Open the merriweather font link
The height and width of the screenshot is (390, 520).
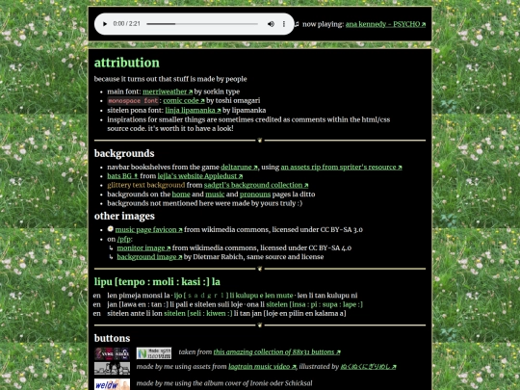168,91
